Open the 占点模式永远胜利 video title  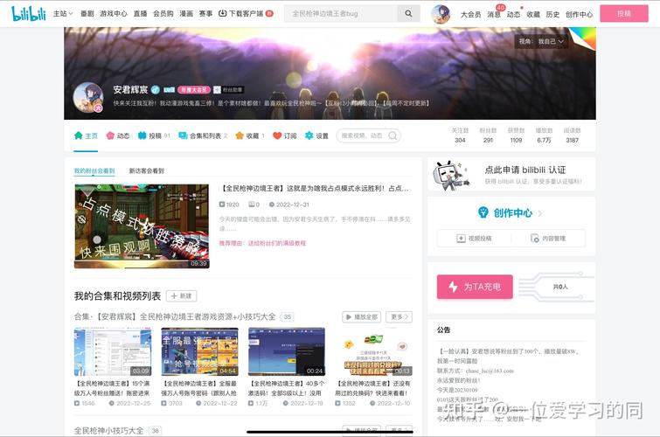(315, 188)
